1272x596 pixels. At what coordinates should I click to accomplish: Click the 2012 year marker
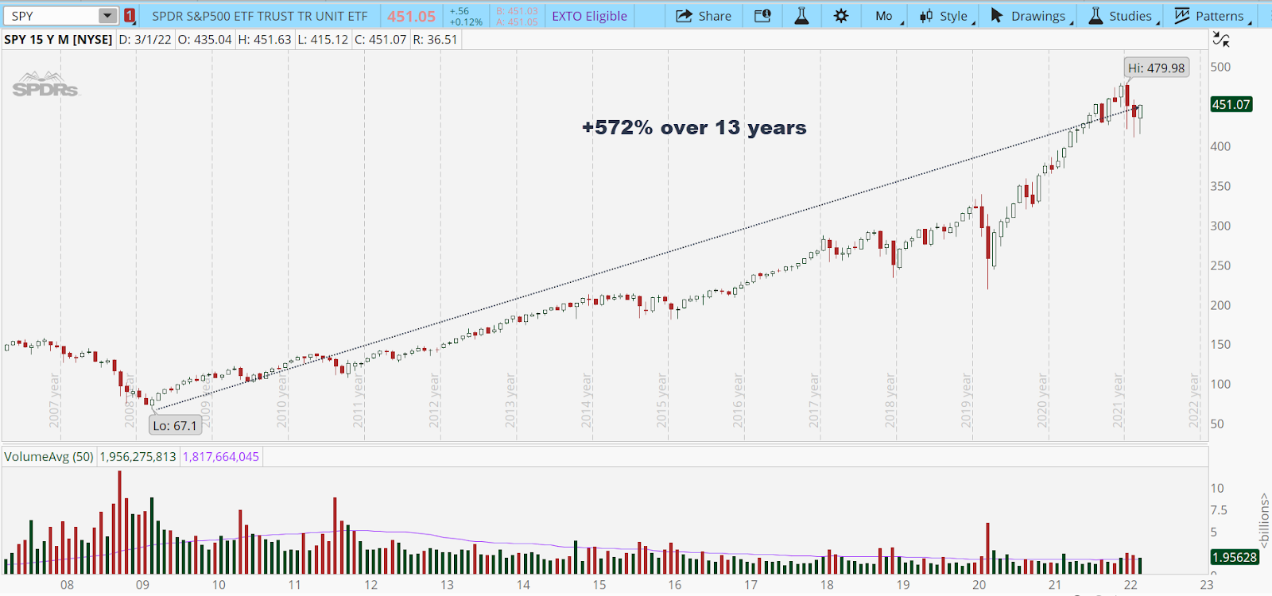pyautogui.click(x=434, y=401)
